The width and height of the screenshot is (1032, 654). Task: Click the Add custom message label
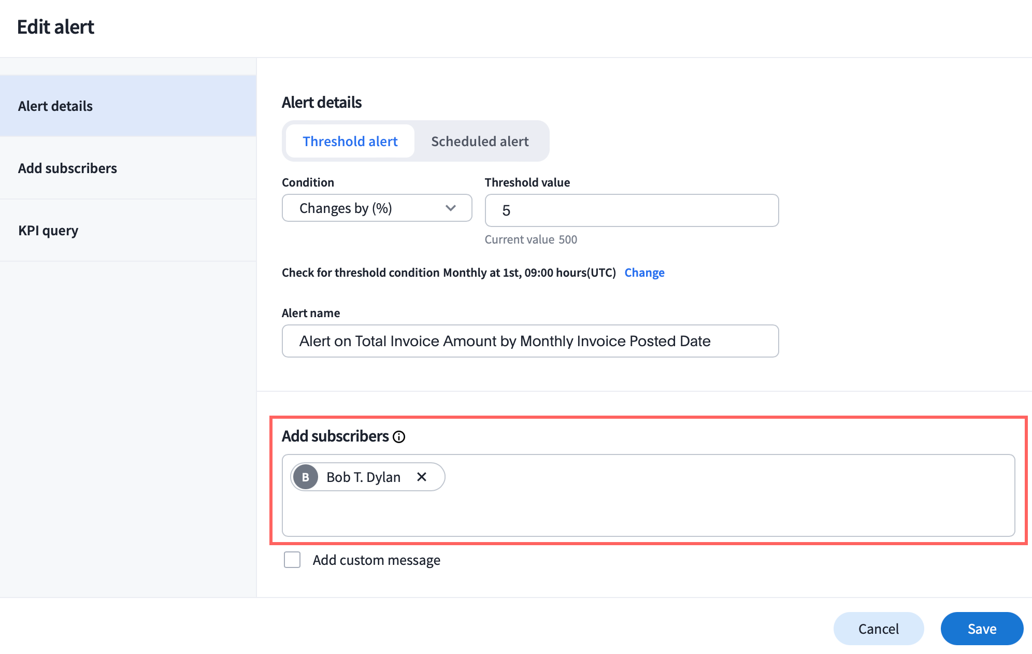(x=376, y=560)
